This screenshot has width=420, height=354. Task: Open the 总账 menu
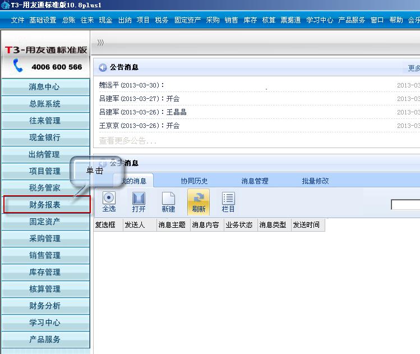69,20
